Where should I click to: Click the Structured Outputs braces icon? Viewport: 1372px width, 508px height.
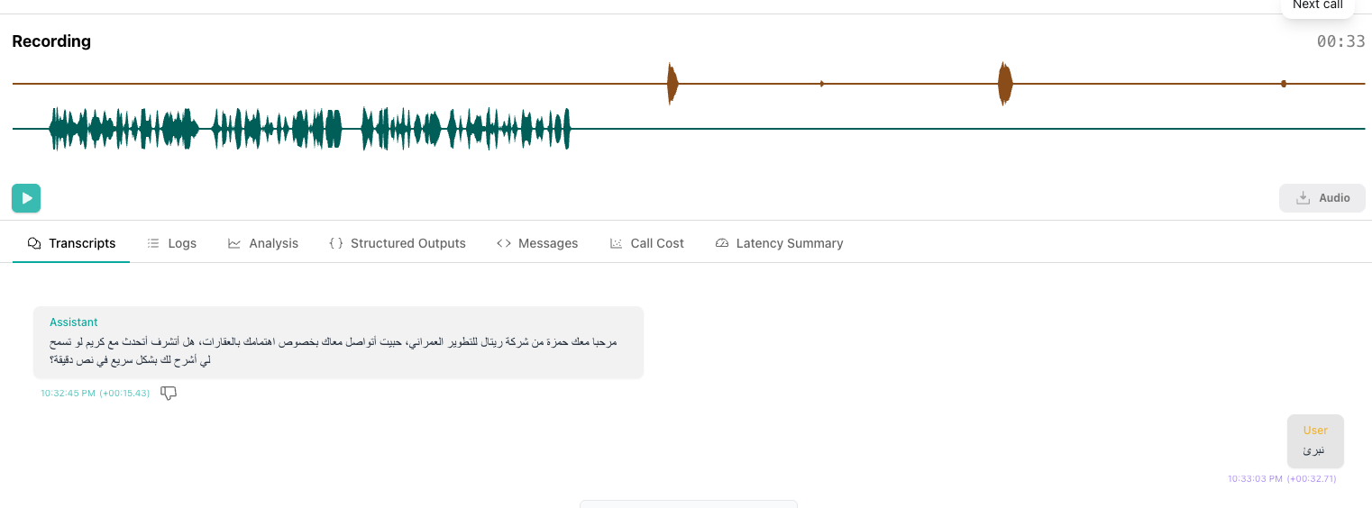[336, 243]
